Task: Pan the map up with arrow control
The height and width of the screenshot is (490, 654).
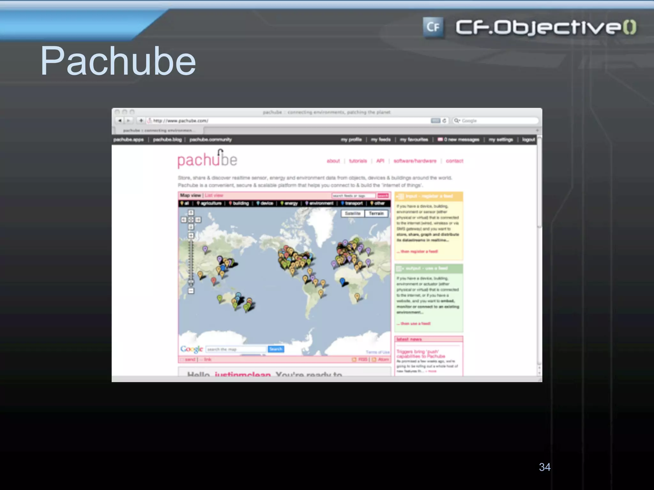Action: pyautogui.click(x=191, y=213)
